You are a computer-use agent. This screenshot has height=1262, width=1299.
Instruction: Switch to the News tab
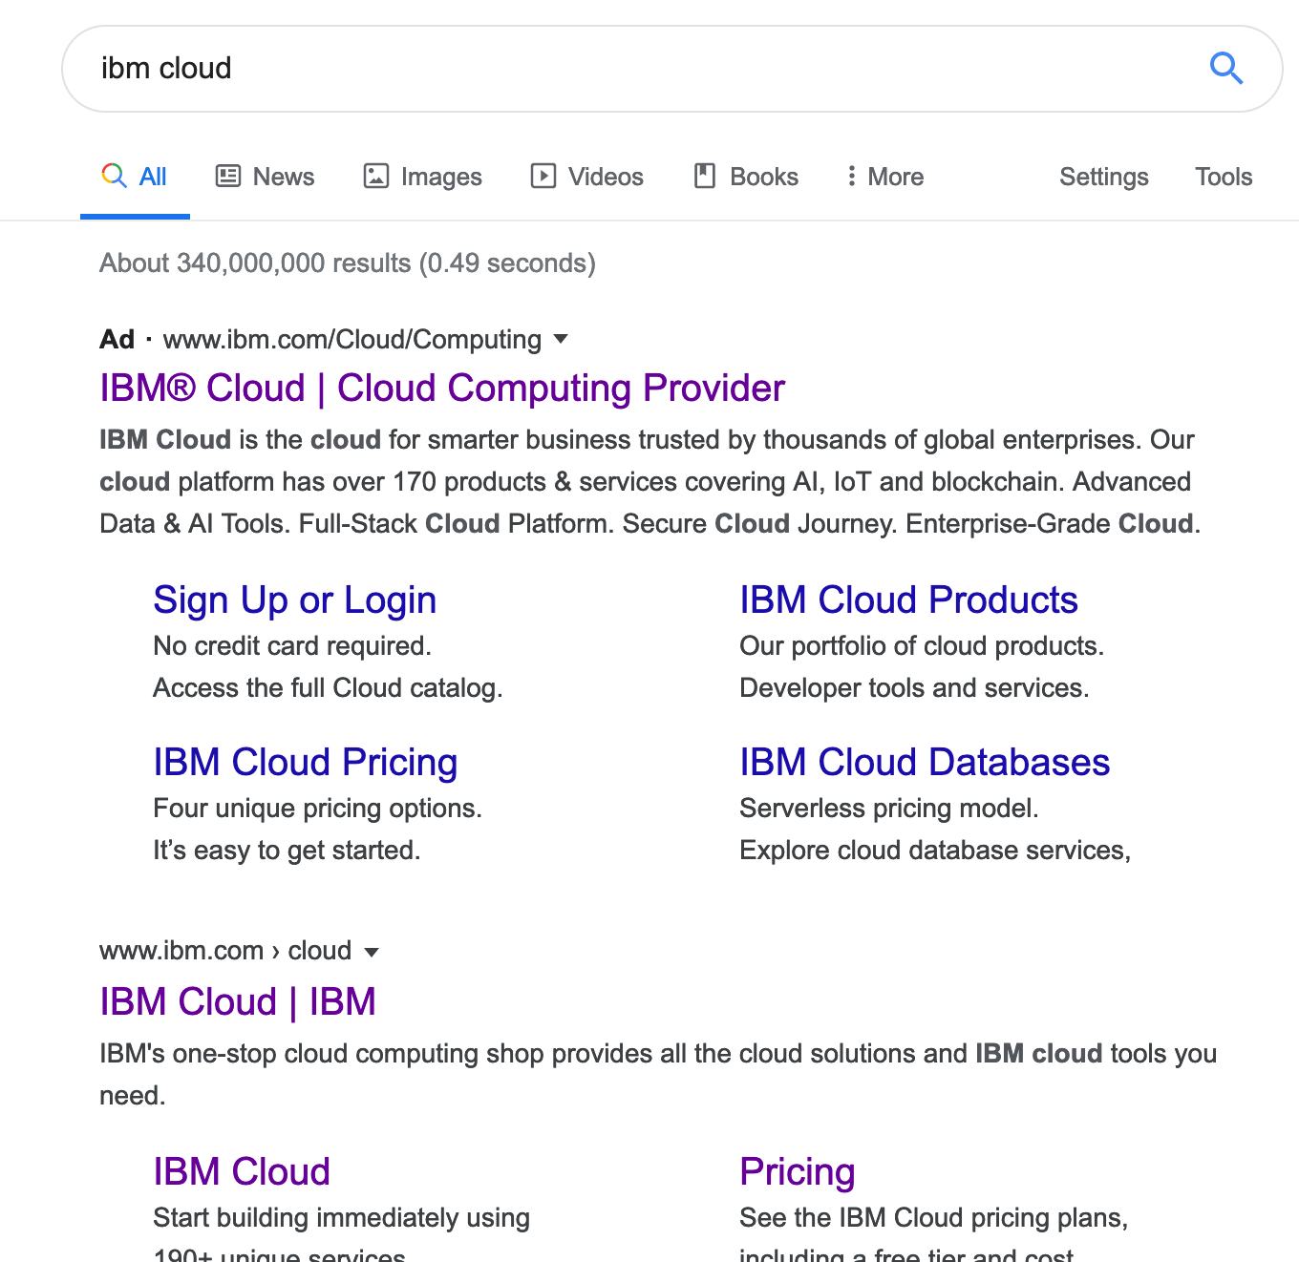click(266, 177)
